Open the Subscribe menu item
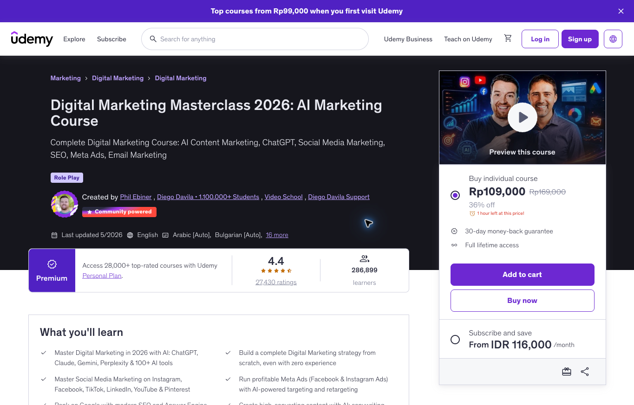 coord(111,39)
